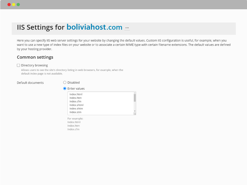
Task: Click the Common settings heading
Action: coord(35,57)
